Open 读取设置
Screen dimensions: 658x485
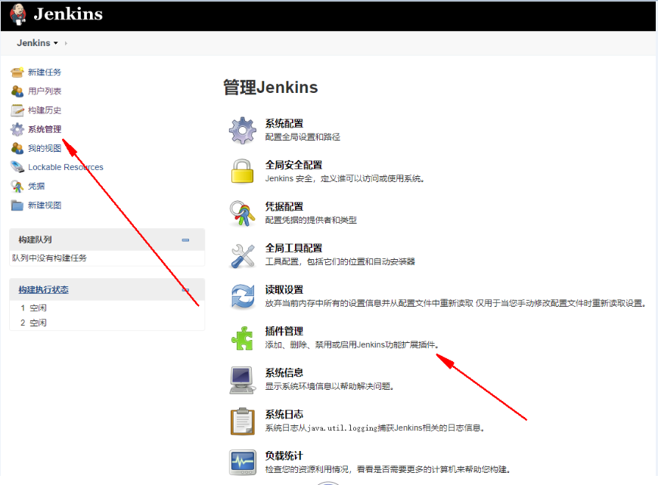click(x=284, y=289)
